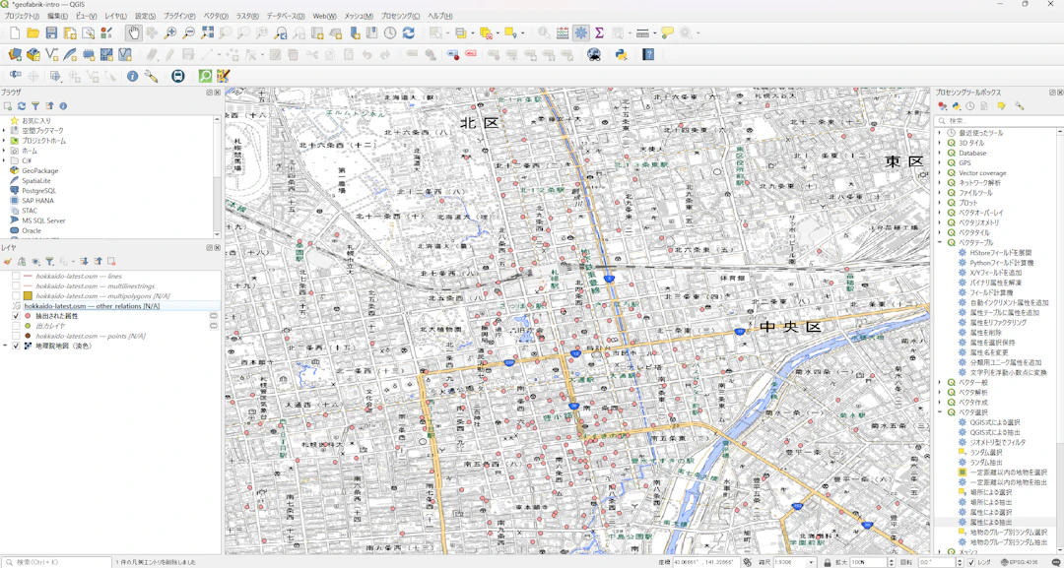
Task: Collapse the 地理院地図（淡色） layer tree arrow
Action: coord(6,346)
